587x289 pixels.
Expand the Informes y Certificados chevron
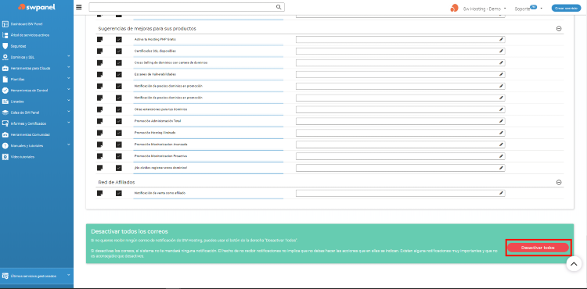click(x=69, y=123)
